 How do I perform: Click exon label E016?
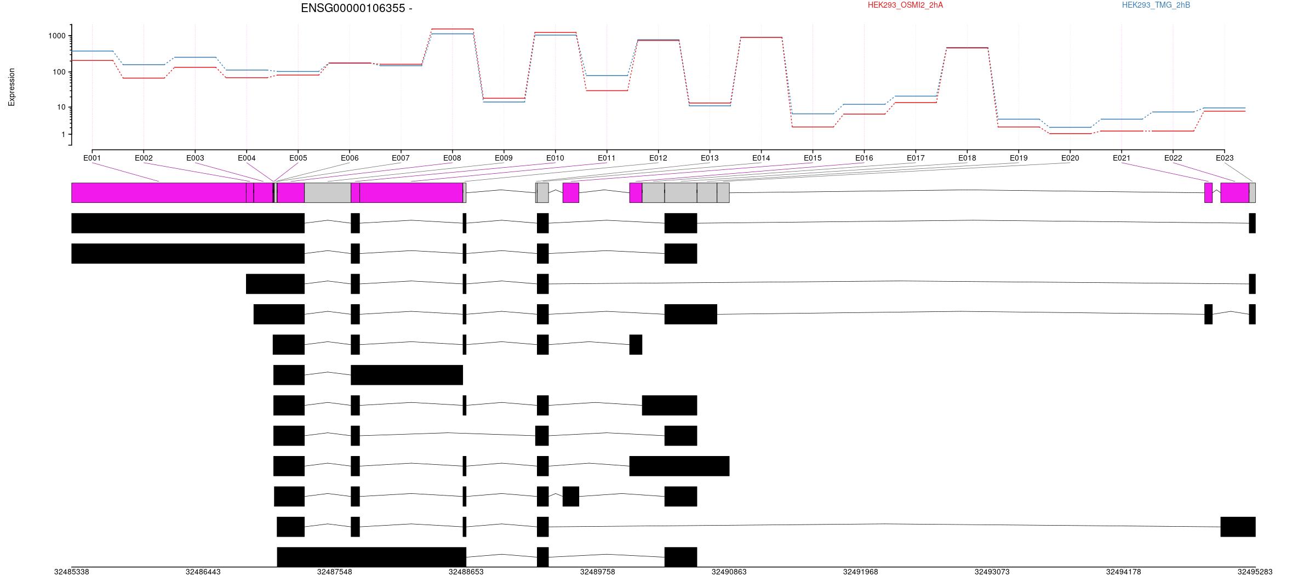click(864, 158)
